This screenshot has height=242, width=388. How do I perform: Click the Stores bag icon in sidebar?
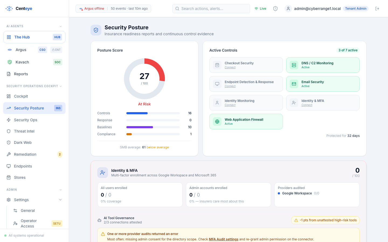(9, 177)
